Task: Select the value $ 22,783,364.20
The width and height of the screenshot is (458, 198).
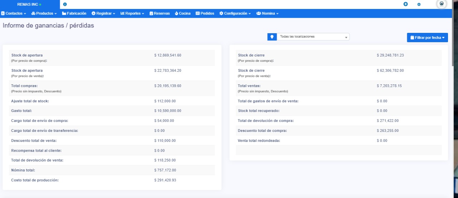Action: point(168,70)
